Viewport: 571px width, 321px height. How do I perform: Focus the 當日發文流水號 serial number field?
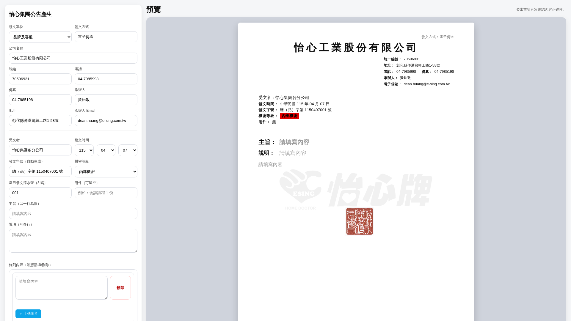(40, 193)
